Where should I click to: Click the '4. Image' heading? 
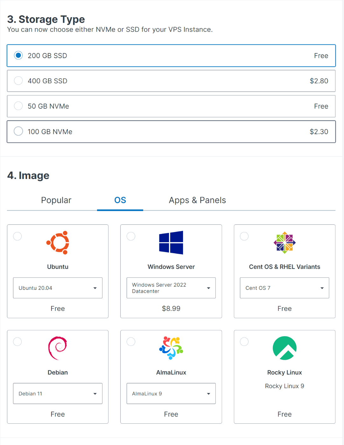(28, 175)
